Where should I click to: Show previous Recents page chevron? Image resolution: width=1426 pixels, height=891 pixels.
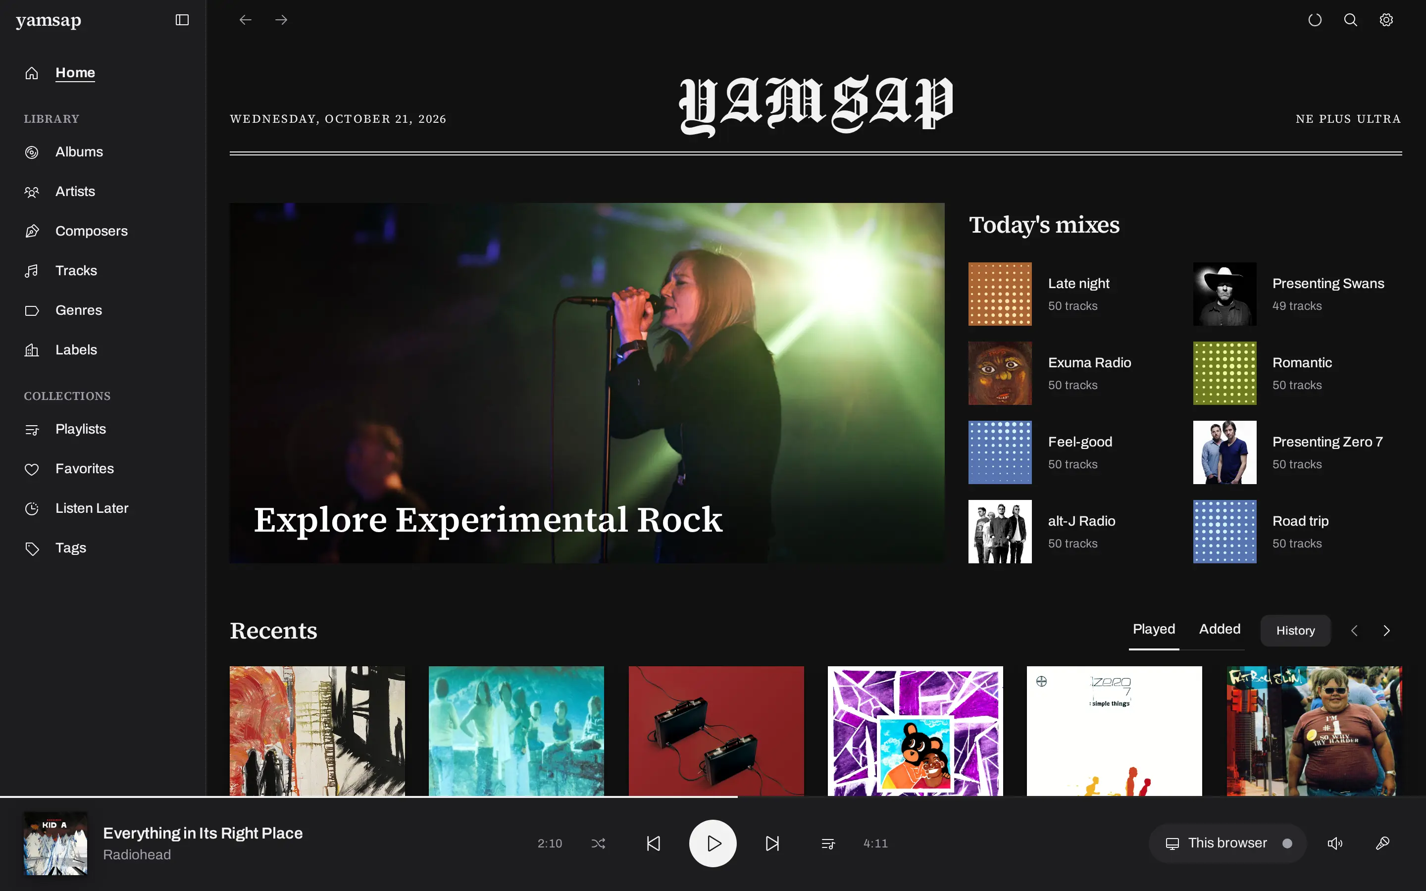point(1354,631)
